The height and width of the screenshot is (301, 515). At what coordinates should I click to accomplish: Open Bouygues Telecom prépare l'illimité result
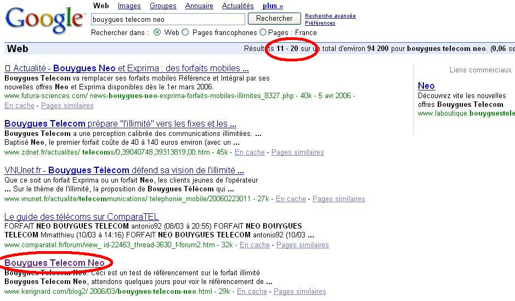pos(120,124)
